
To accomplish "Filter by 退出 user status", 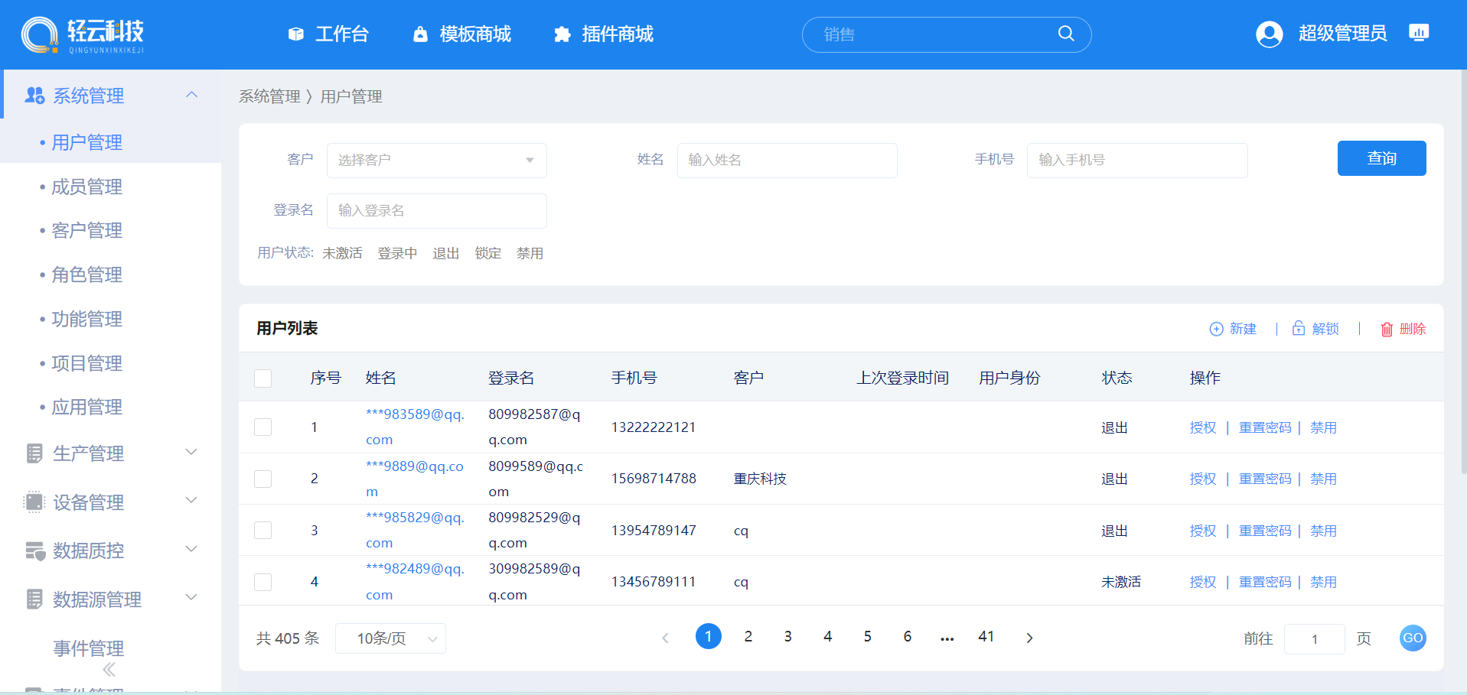I will pos(446,253).
